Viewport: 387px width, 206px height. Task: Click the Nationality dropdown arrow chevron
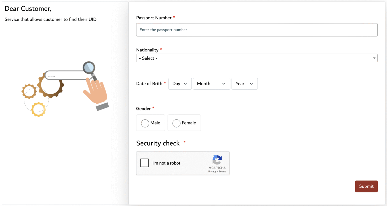374,58
